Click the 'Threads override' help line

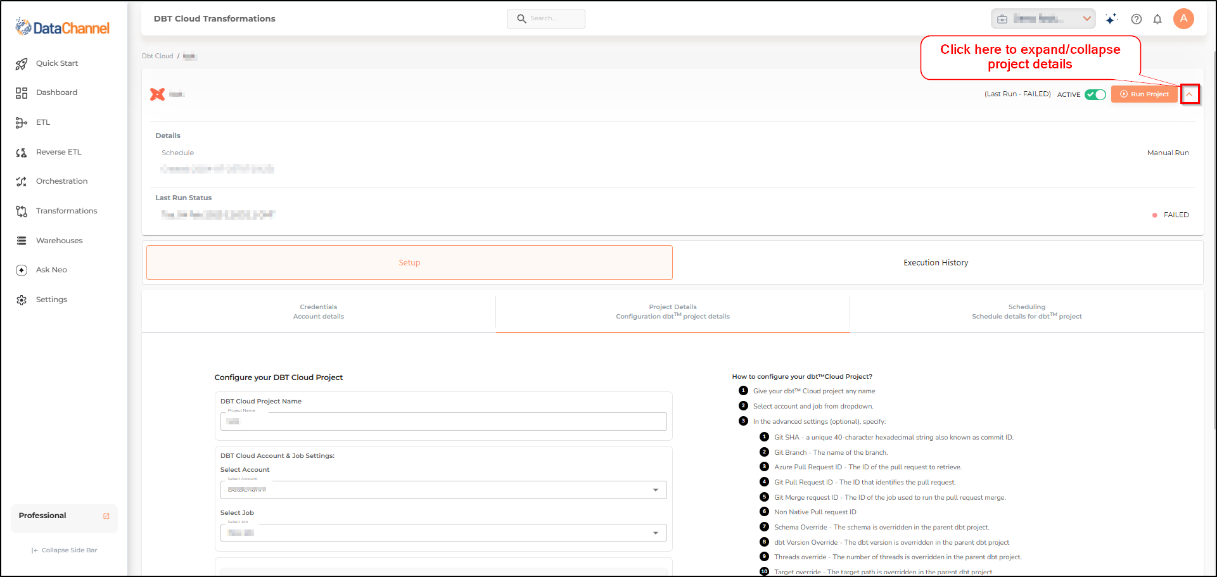[x=898, y=557]
